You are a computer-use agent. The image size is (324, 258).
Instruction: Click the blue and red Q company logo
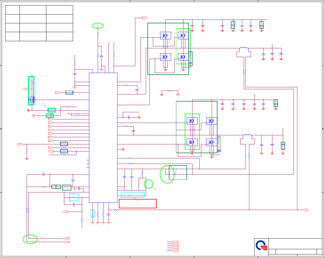click(262, 245)
